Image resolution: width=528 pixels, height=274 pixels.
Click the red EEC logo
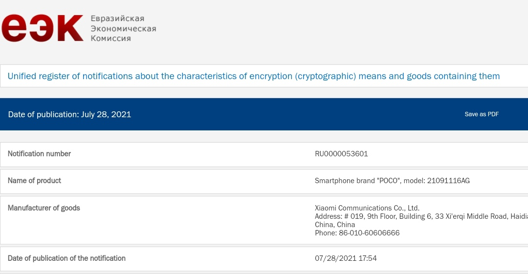pyautogui.click(x=43, y=28)
